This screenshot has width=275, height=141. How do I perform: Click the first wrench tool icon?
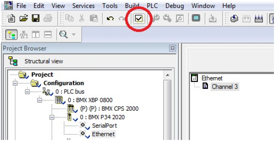[x=156, y=18]
